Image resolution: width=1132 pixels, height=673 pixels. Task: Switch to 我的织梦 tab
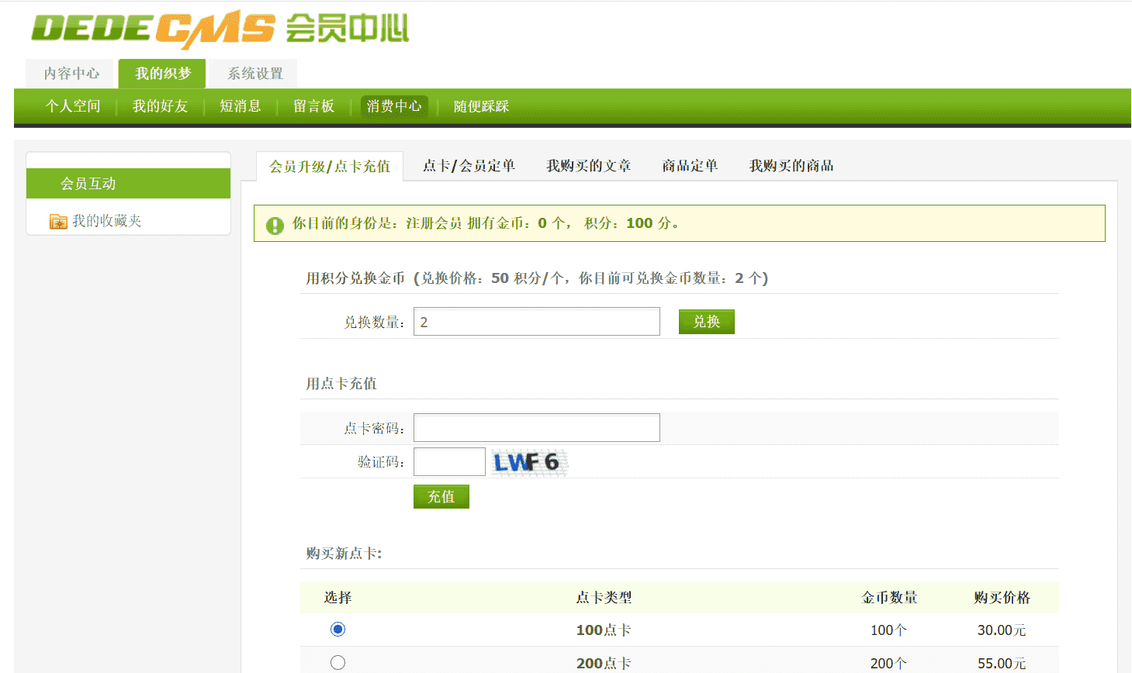pyautogui.click(x=162, y=74)
